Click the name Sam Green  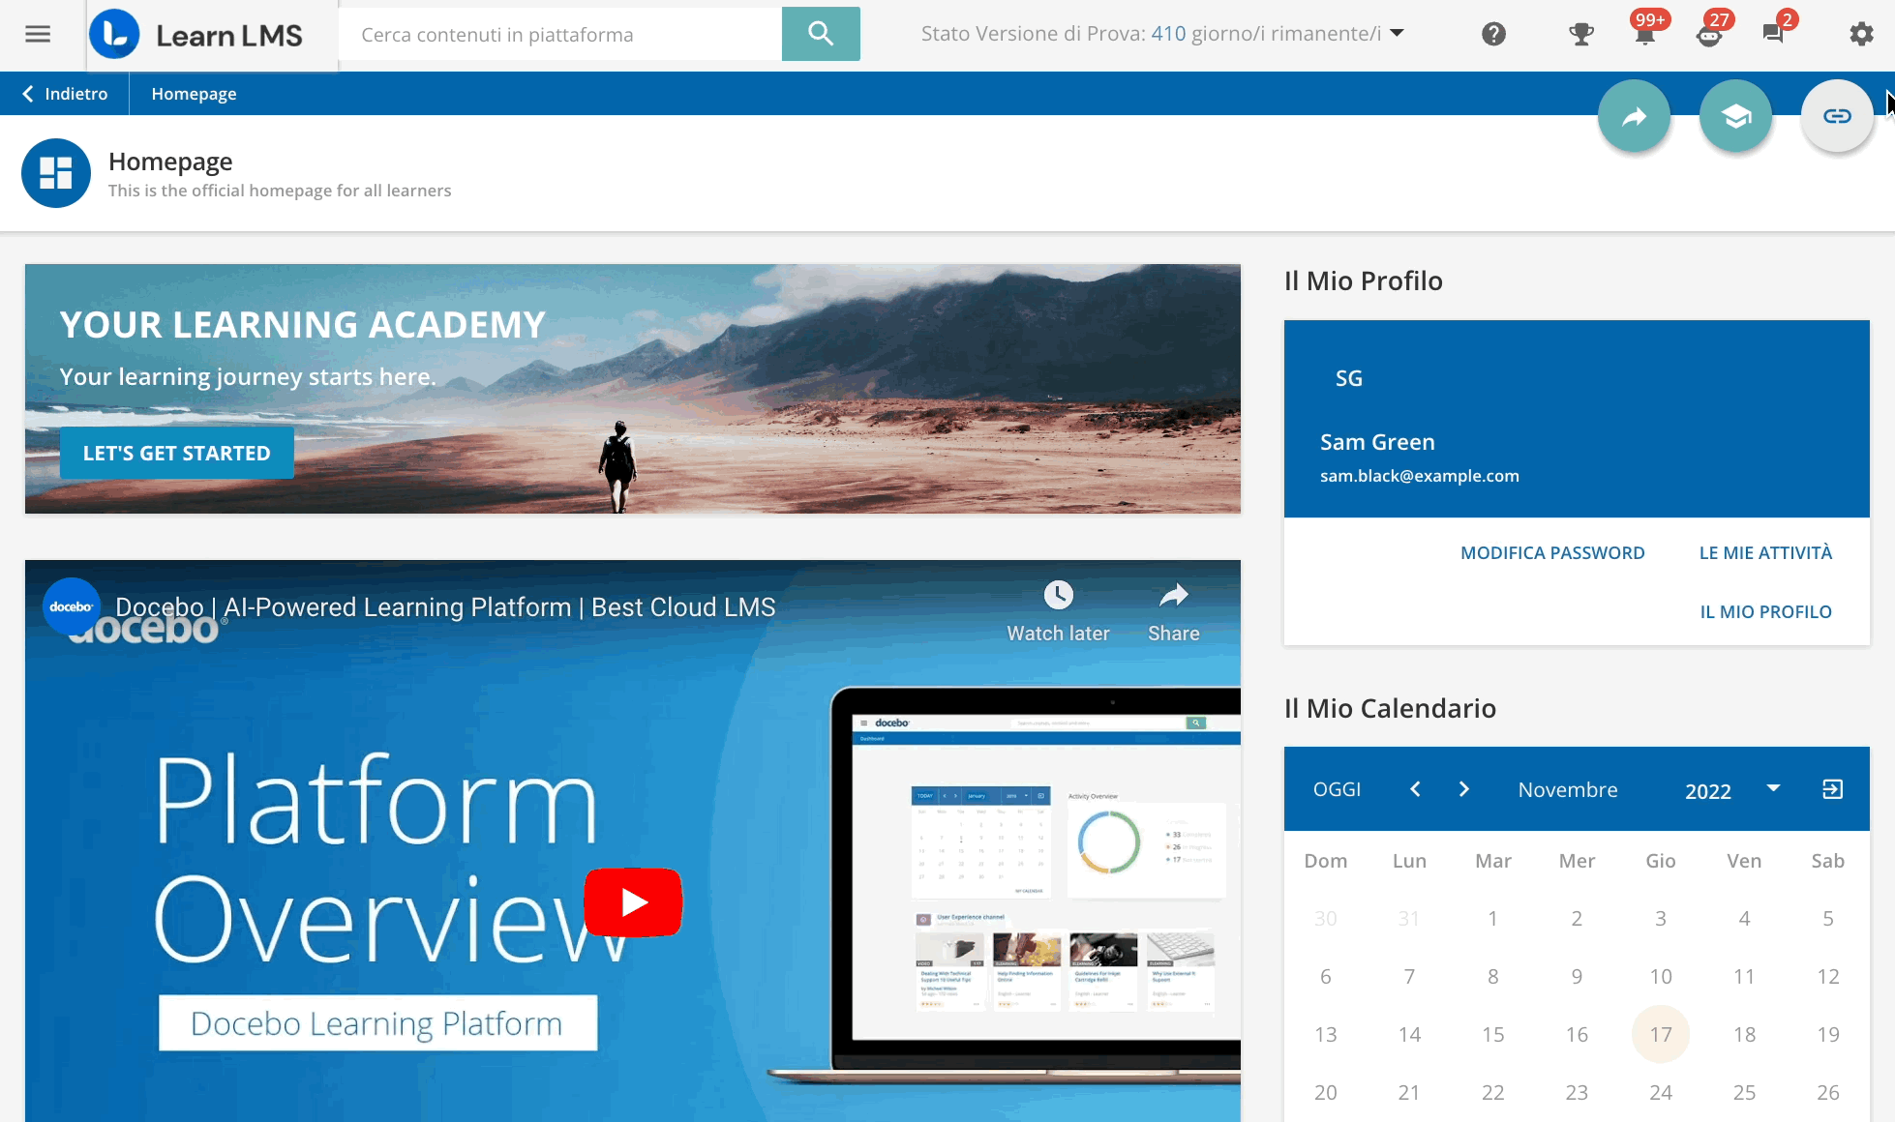pos(1377,442)
